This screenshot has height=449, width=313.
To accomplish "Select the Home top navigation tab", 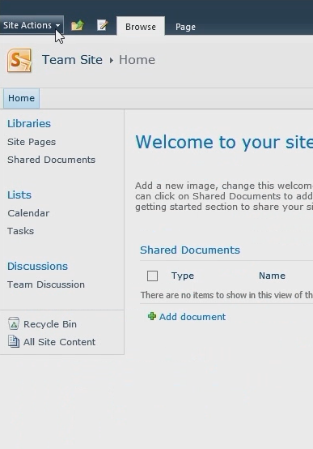I will pos(21,98).
